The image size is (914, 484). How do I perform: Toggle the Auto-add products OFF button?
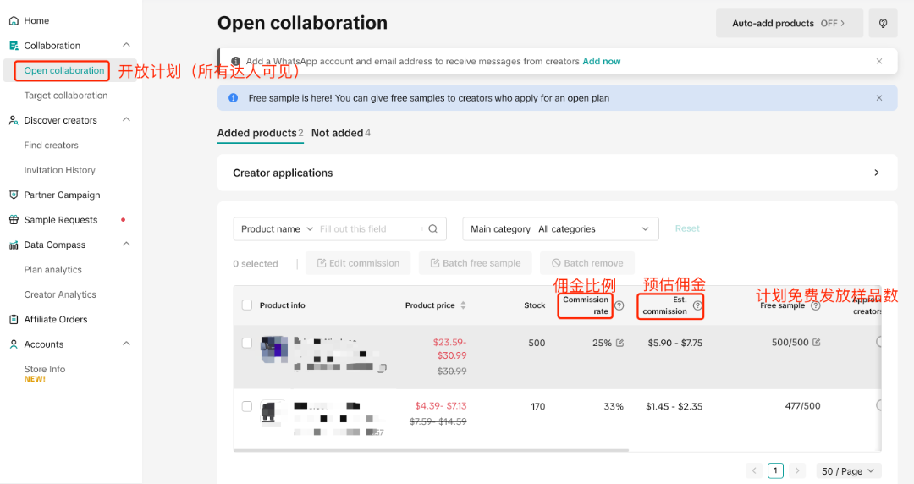(x=789, y=24)
